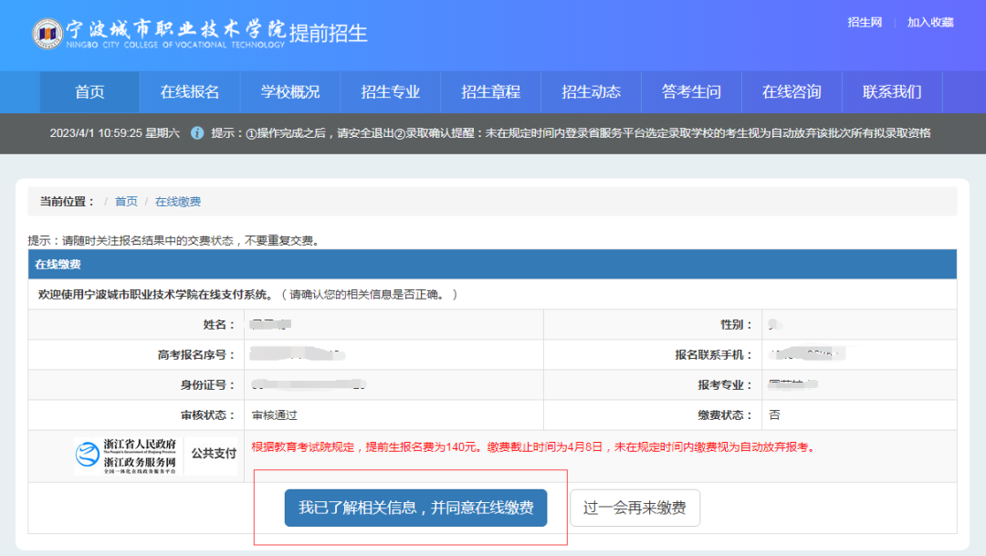The image size is (986, 556).
Task: Click the 缴费状态 value 否
Action: tap(775, 415)
